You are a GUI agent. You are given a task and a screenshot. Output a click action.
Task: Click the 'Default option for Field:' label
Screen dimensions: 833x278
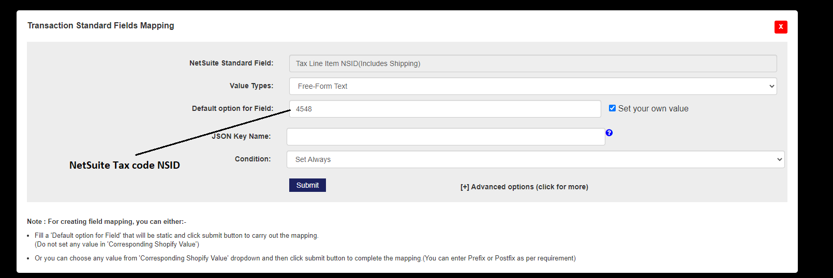[232, 108]
